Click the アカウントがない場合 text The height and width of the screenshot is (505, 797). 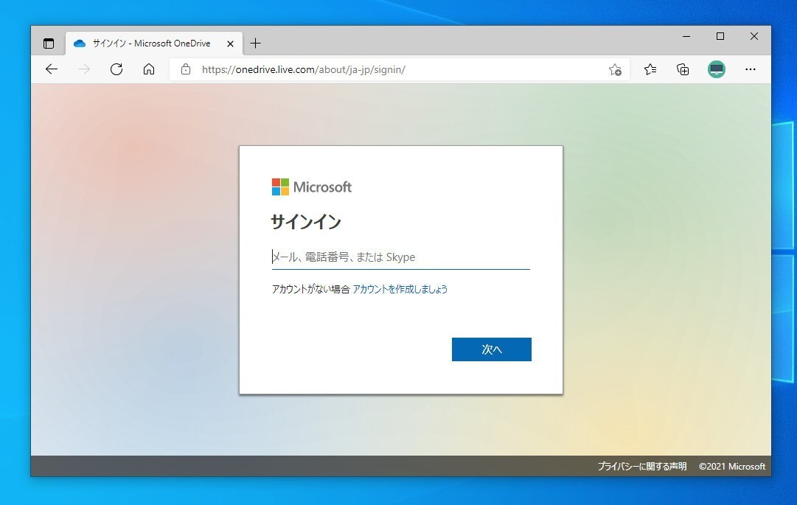click(310, 289)
